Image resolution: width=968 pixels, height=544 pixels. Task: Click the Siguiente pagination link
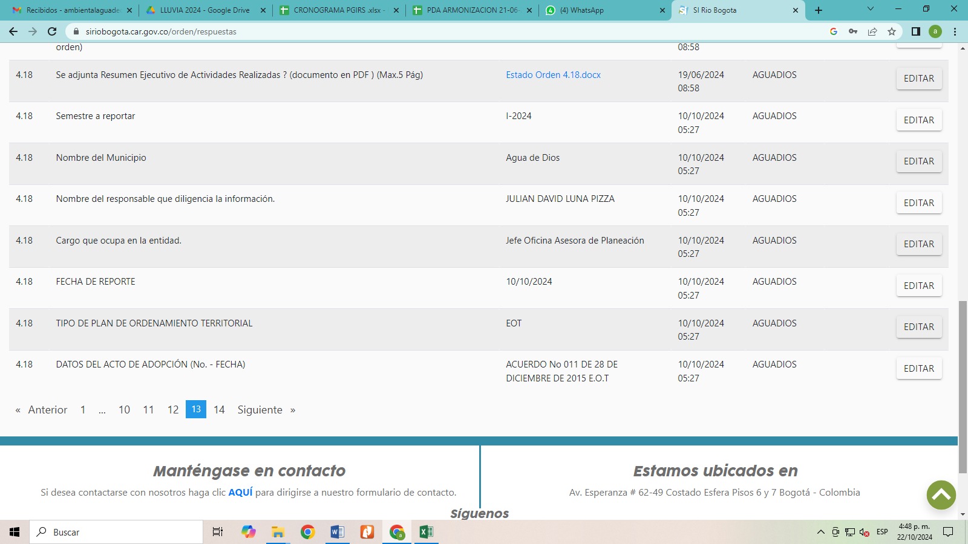point(260,410)
